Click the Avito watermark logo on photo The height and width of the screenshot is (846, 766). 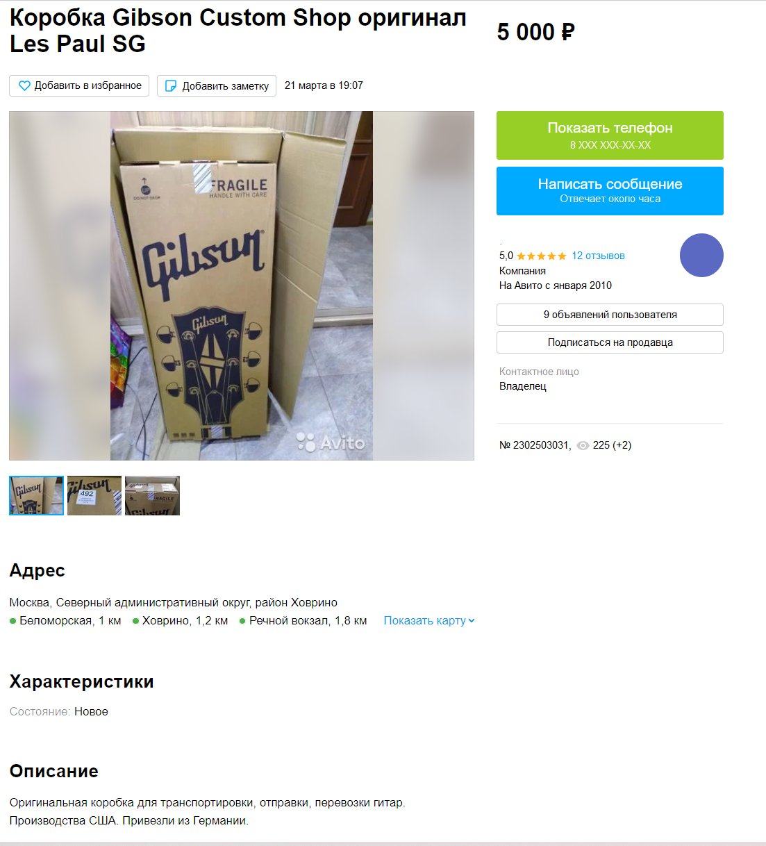click(x=331, y=442)
